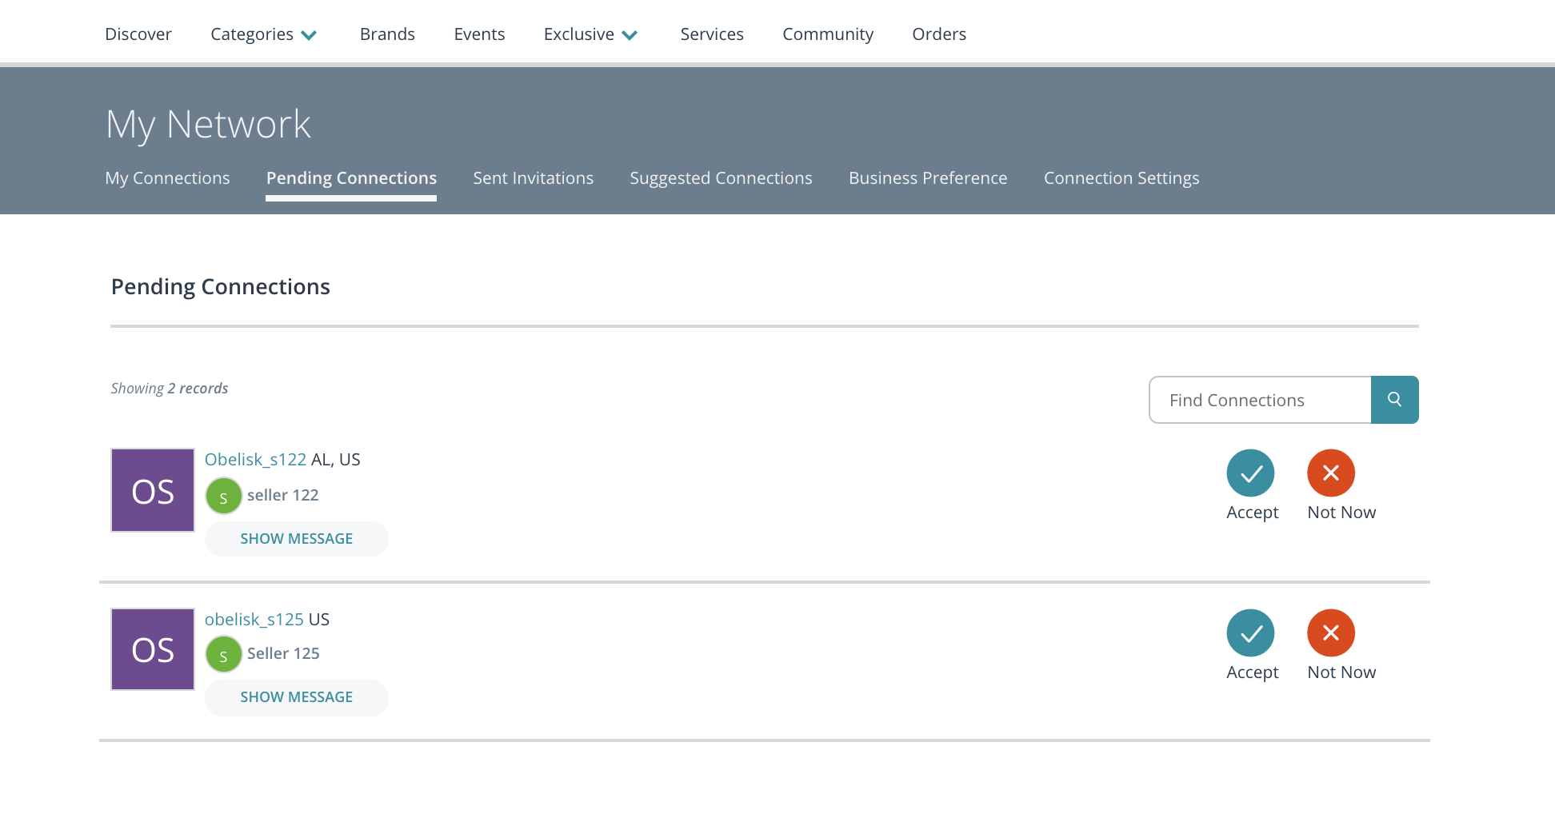Open the Community section

coord(828,34)
